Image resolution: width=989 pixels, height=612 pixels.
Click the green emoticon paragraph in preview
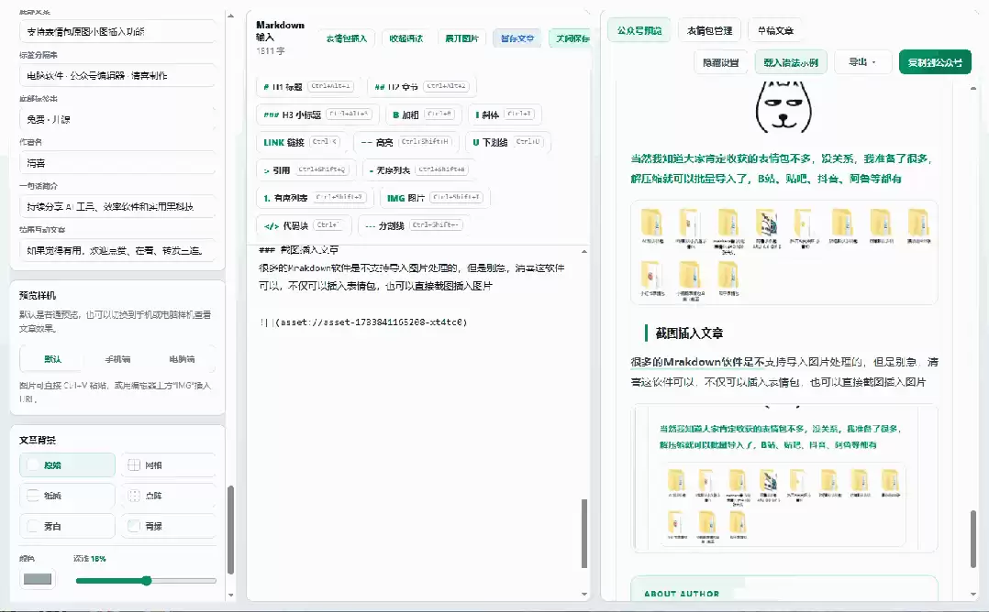point(781,169)
